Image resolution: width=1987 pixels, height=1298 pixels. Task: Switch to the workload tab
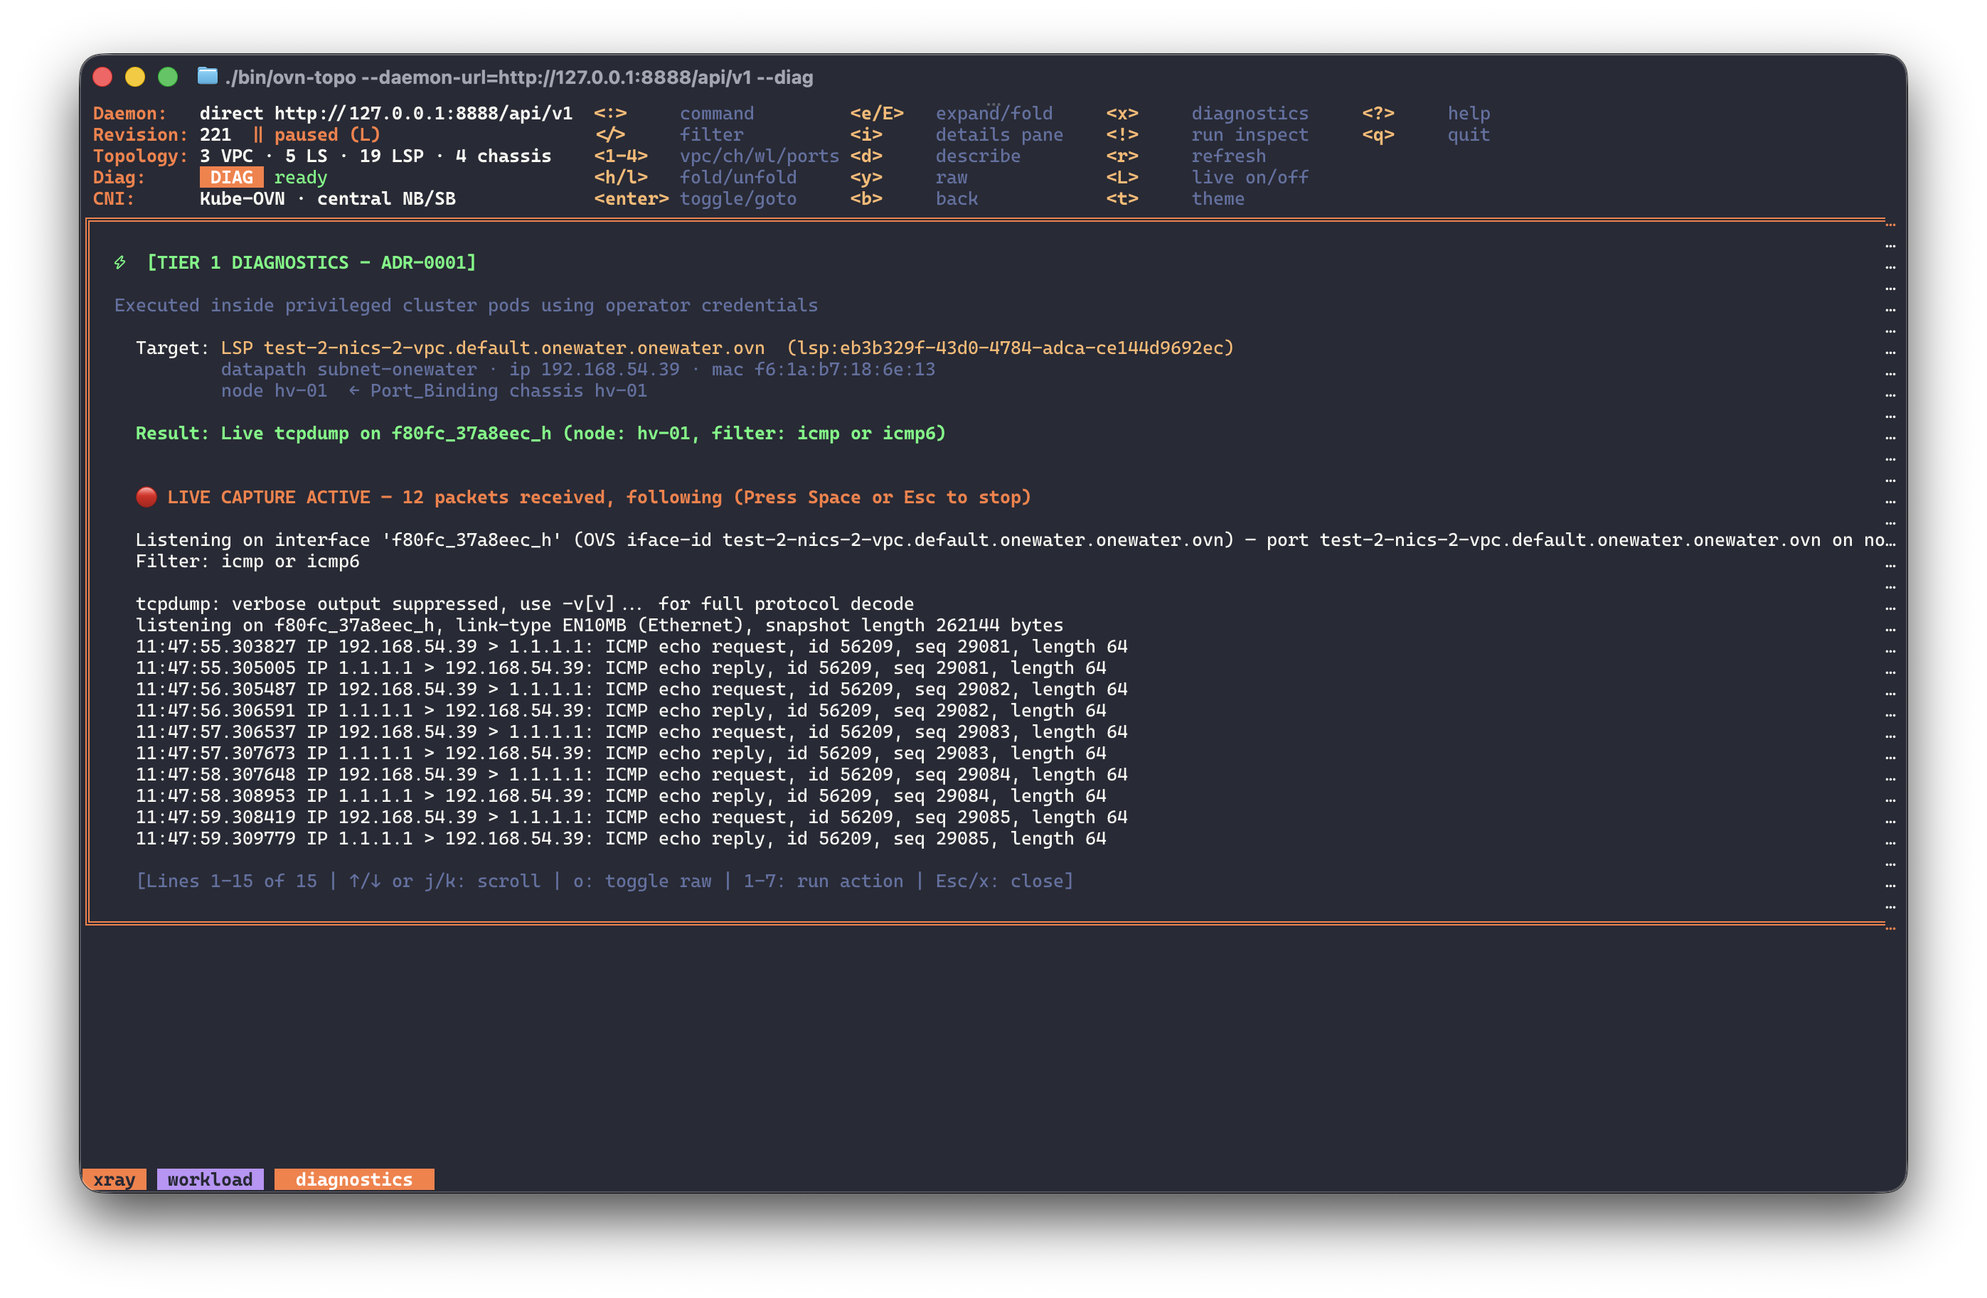(210, 1179)
